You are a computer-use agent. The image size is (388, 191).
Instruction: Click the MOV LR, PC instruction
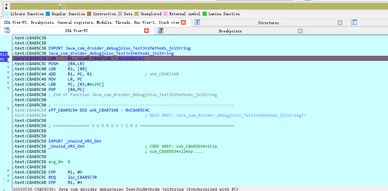pos(65,79)
